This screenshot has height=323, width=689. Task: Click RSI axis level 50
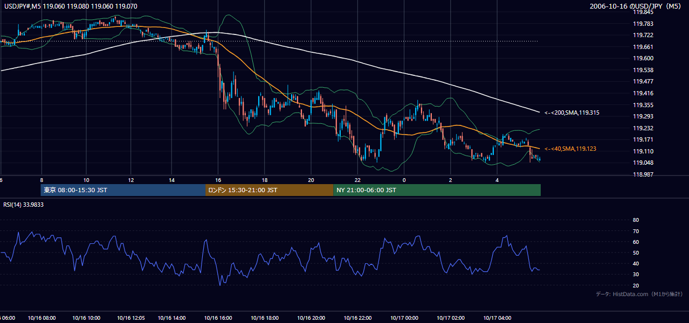click(x=636, y=252)
